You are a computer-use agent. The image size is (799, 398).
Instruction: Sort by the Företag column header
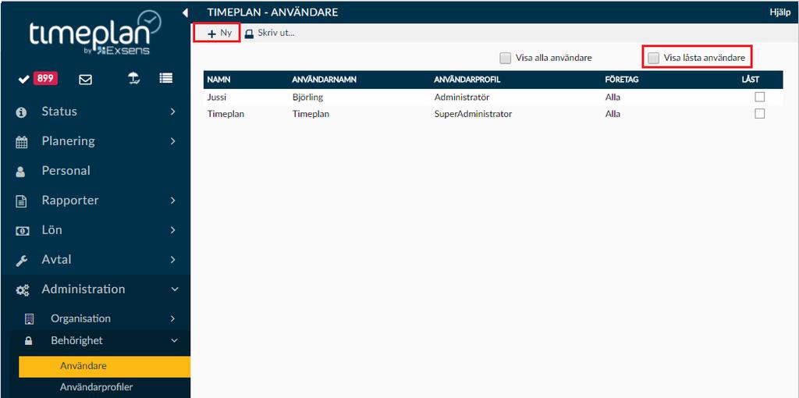[622, 80]
